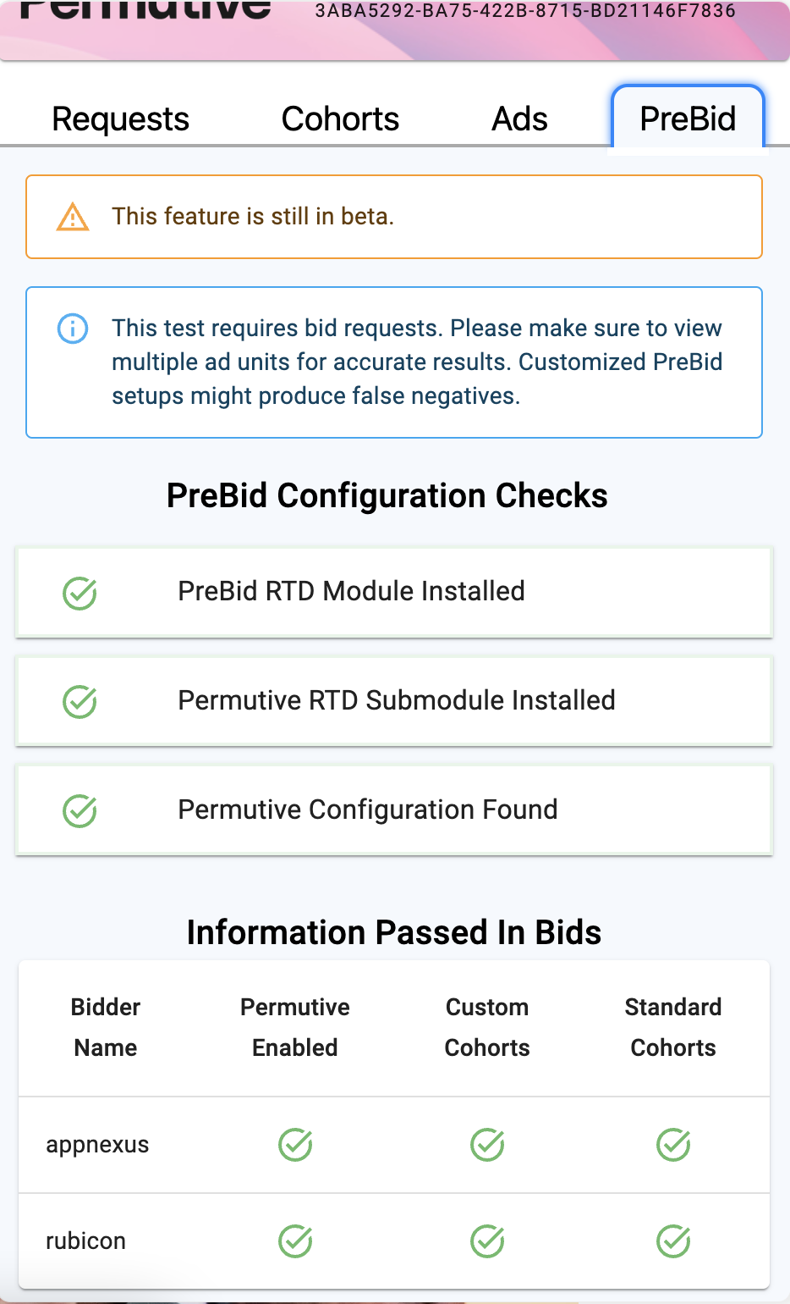Click rubicon Custom Cohorts check icon
The width and height of the screenshot is (790, 1304).
coord(487,1241)
